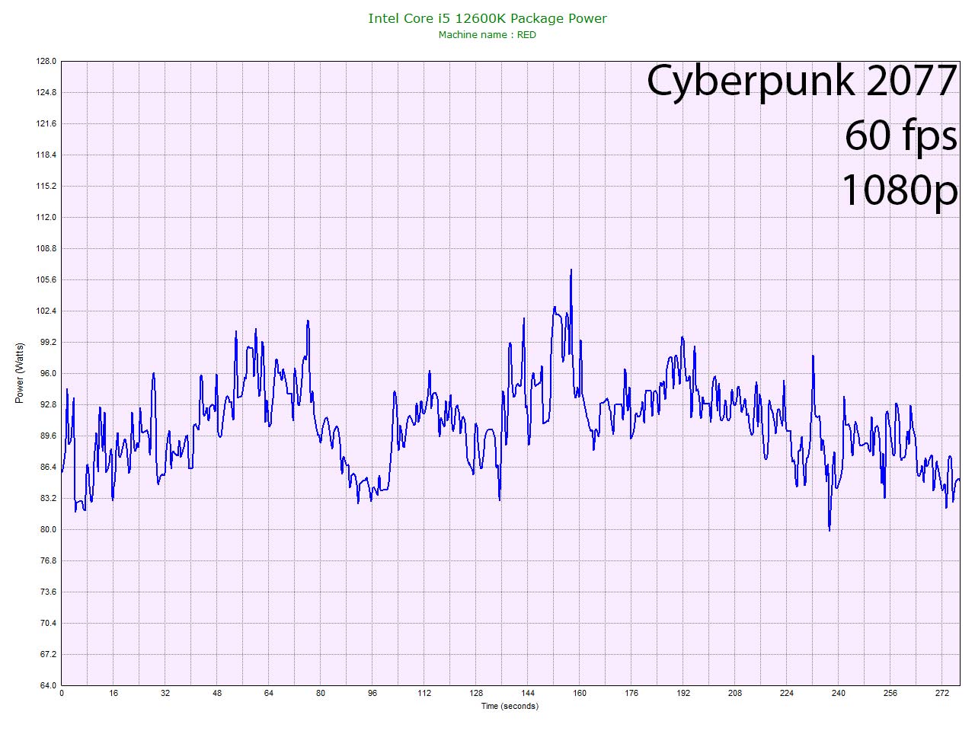Select the 96 second tick on time axis
Viewport: 975px width, 731px height.
pos(372,694)
